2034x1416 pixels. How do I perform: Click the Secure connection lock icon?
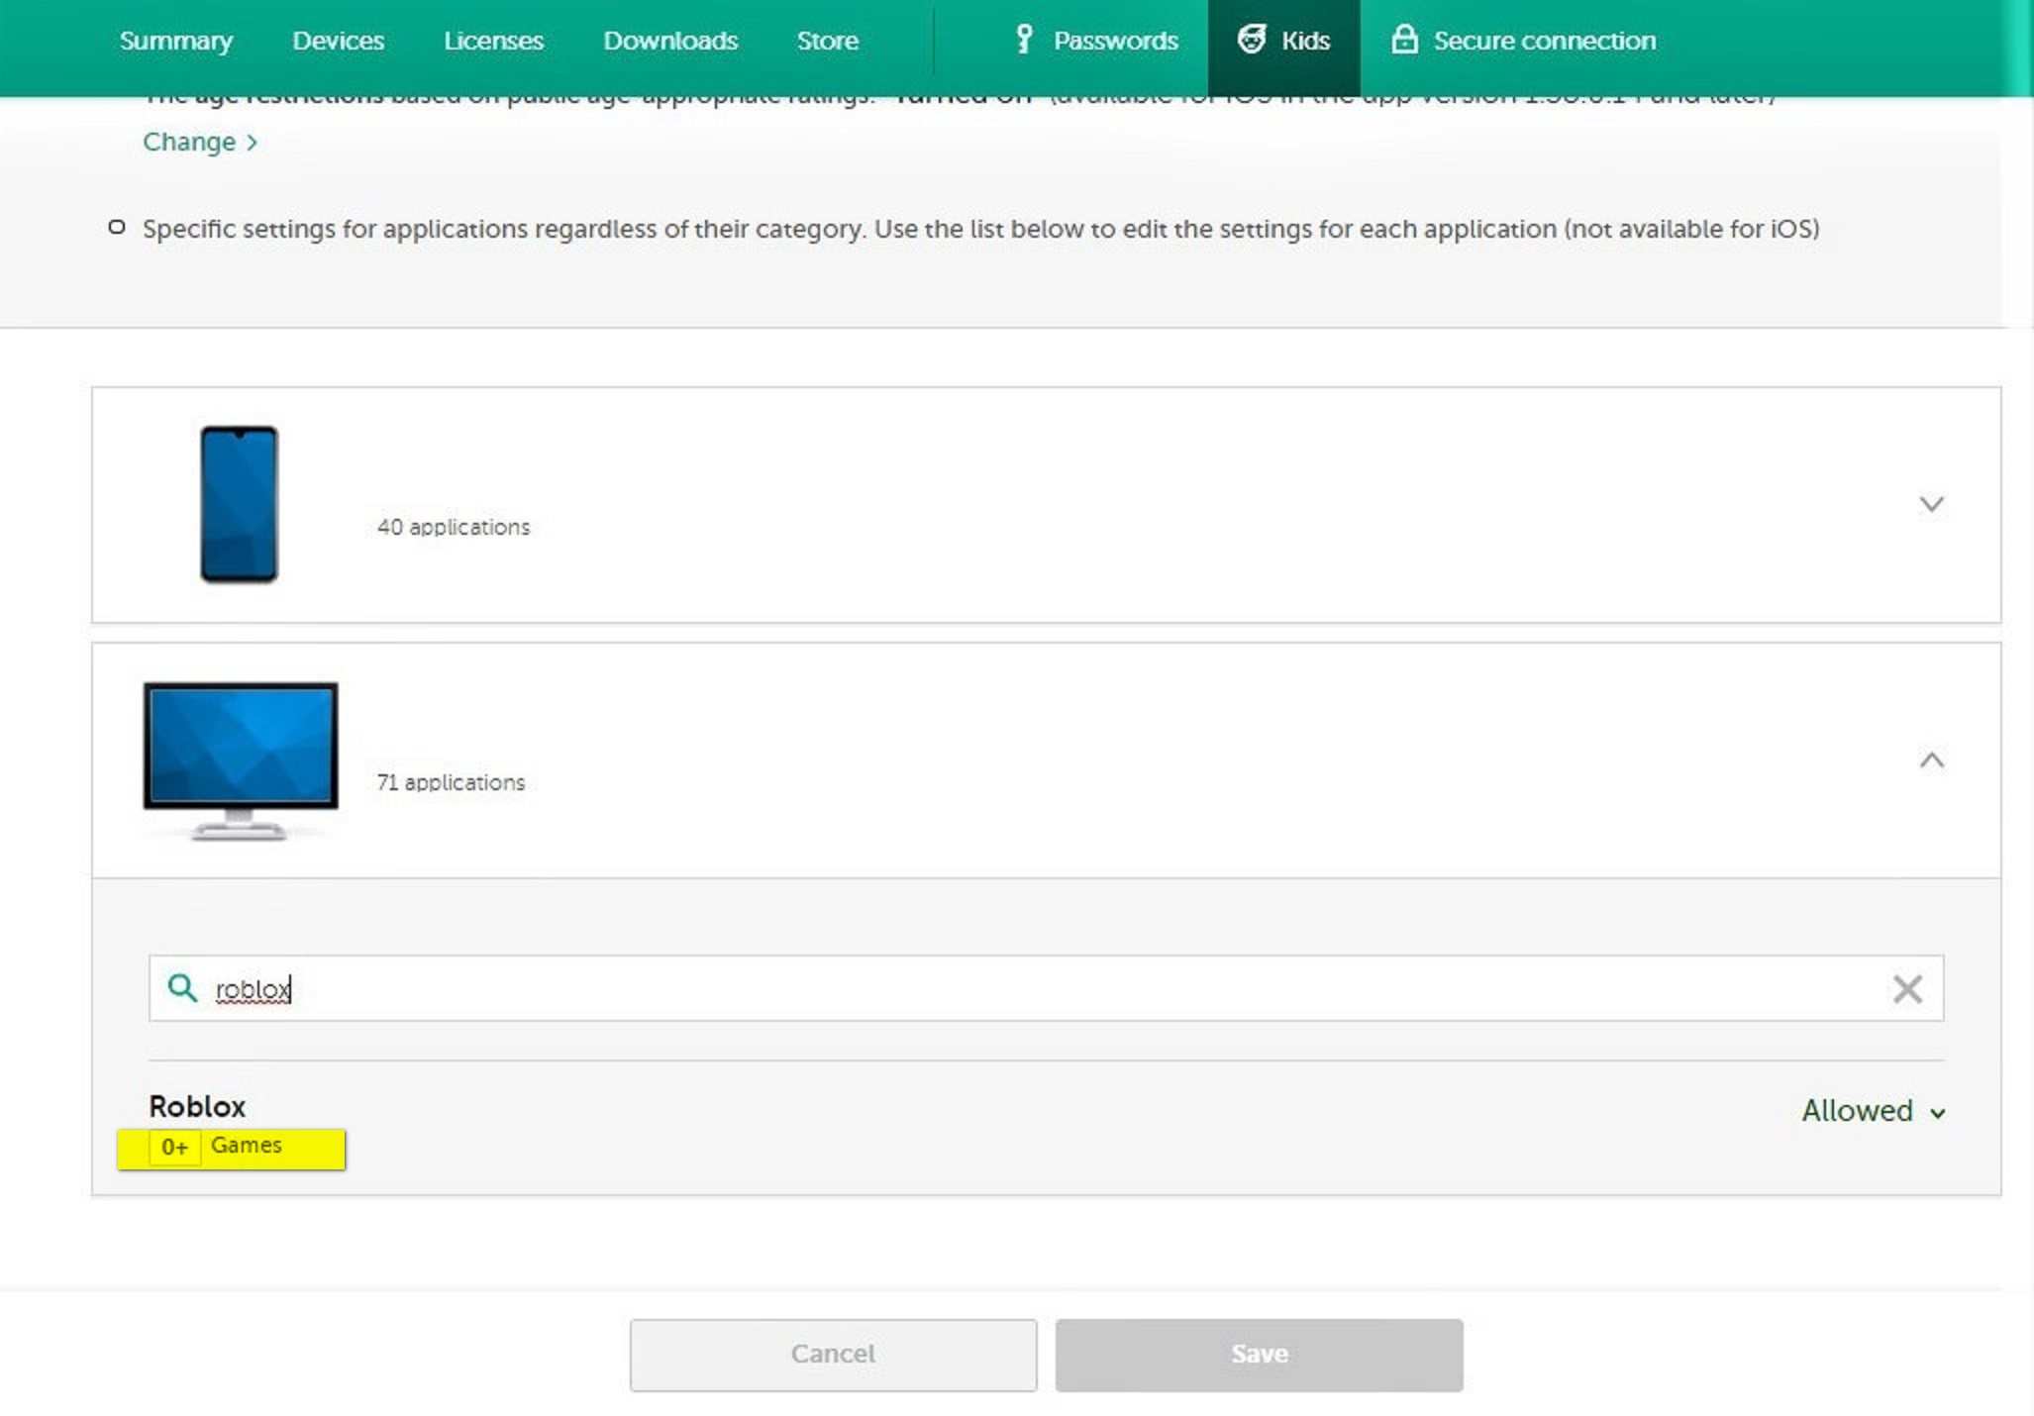pyautogui.click(x=1404, y=40)
